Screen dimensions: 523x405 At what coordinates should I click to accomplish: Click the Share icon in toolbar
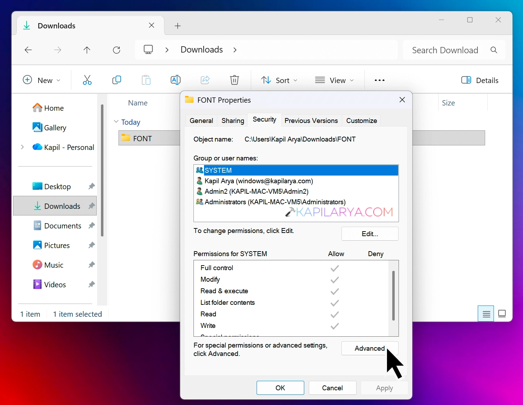205,80
